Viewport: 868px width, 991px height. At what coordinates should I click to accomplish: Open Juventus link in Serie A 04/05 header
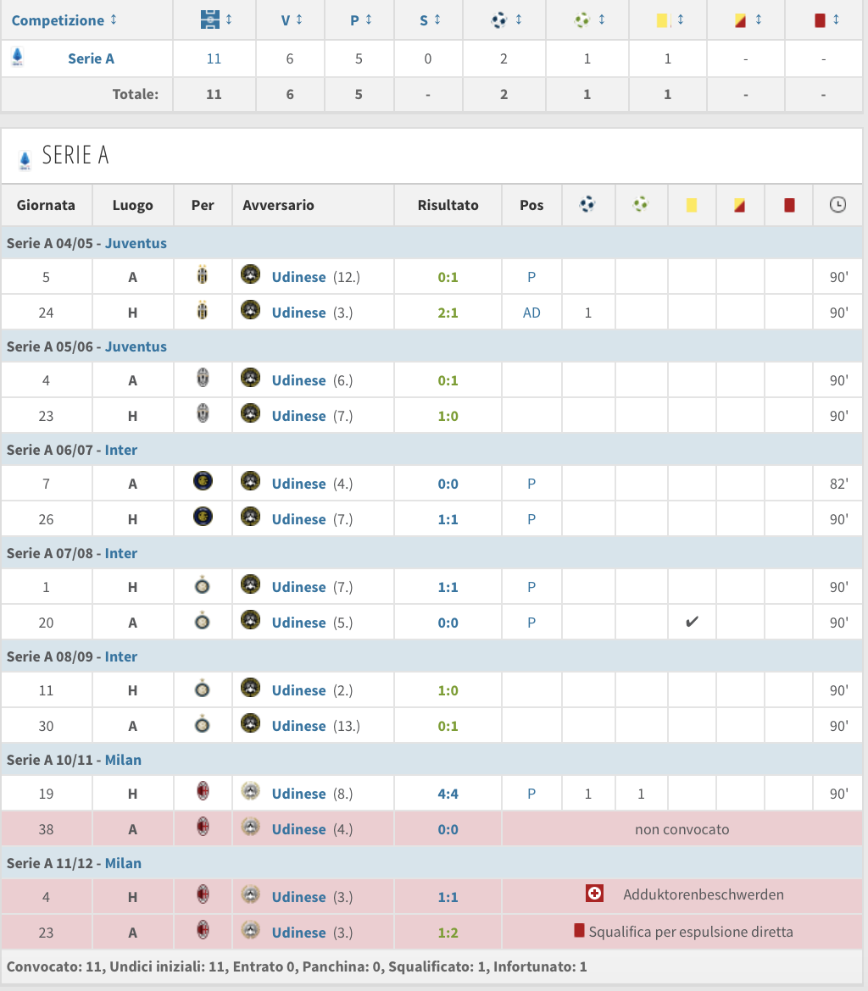[136, 243]
